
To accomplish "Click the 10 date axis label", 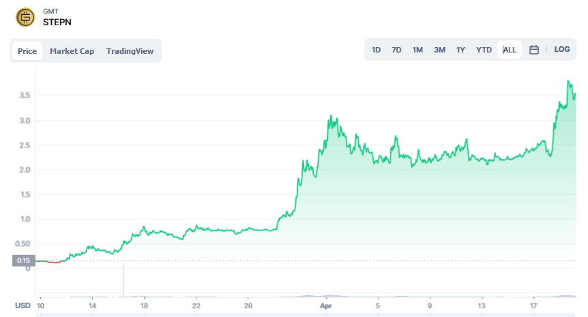I will click(40, 306).
